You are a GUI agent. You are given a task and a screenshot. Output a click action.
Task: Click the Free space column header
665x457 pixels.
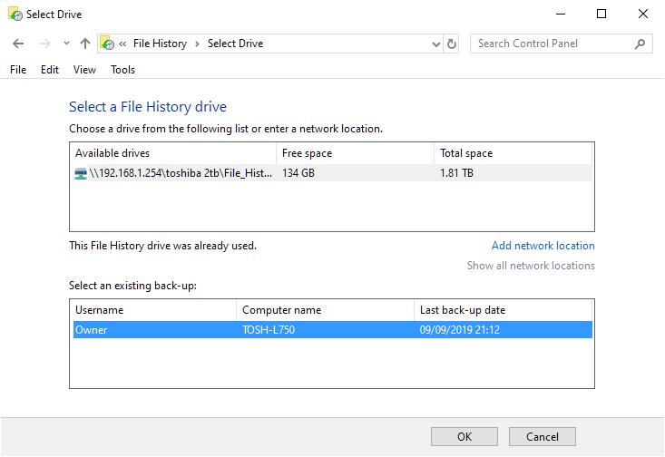click(356, 153)
